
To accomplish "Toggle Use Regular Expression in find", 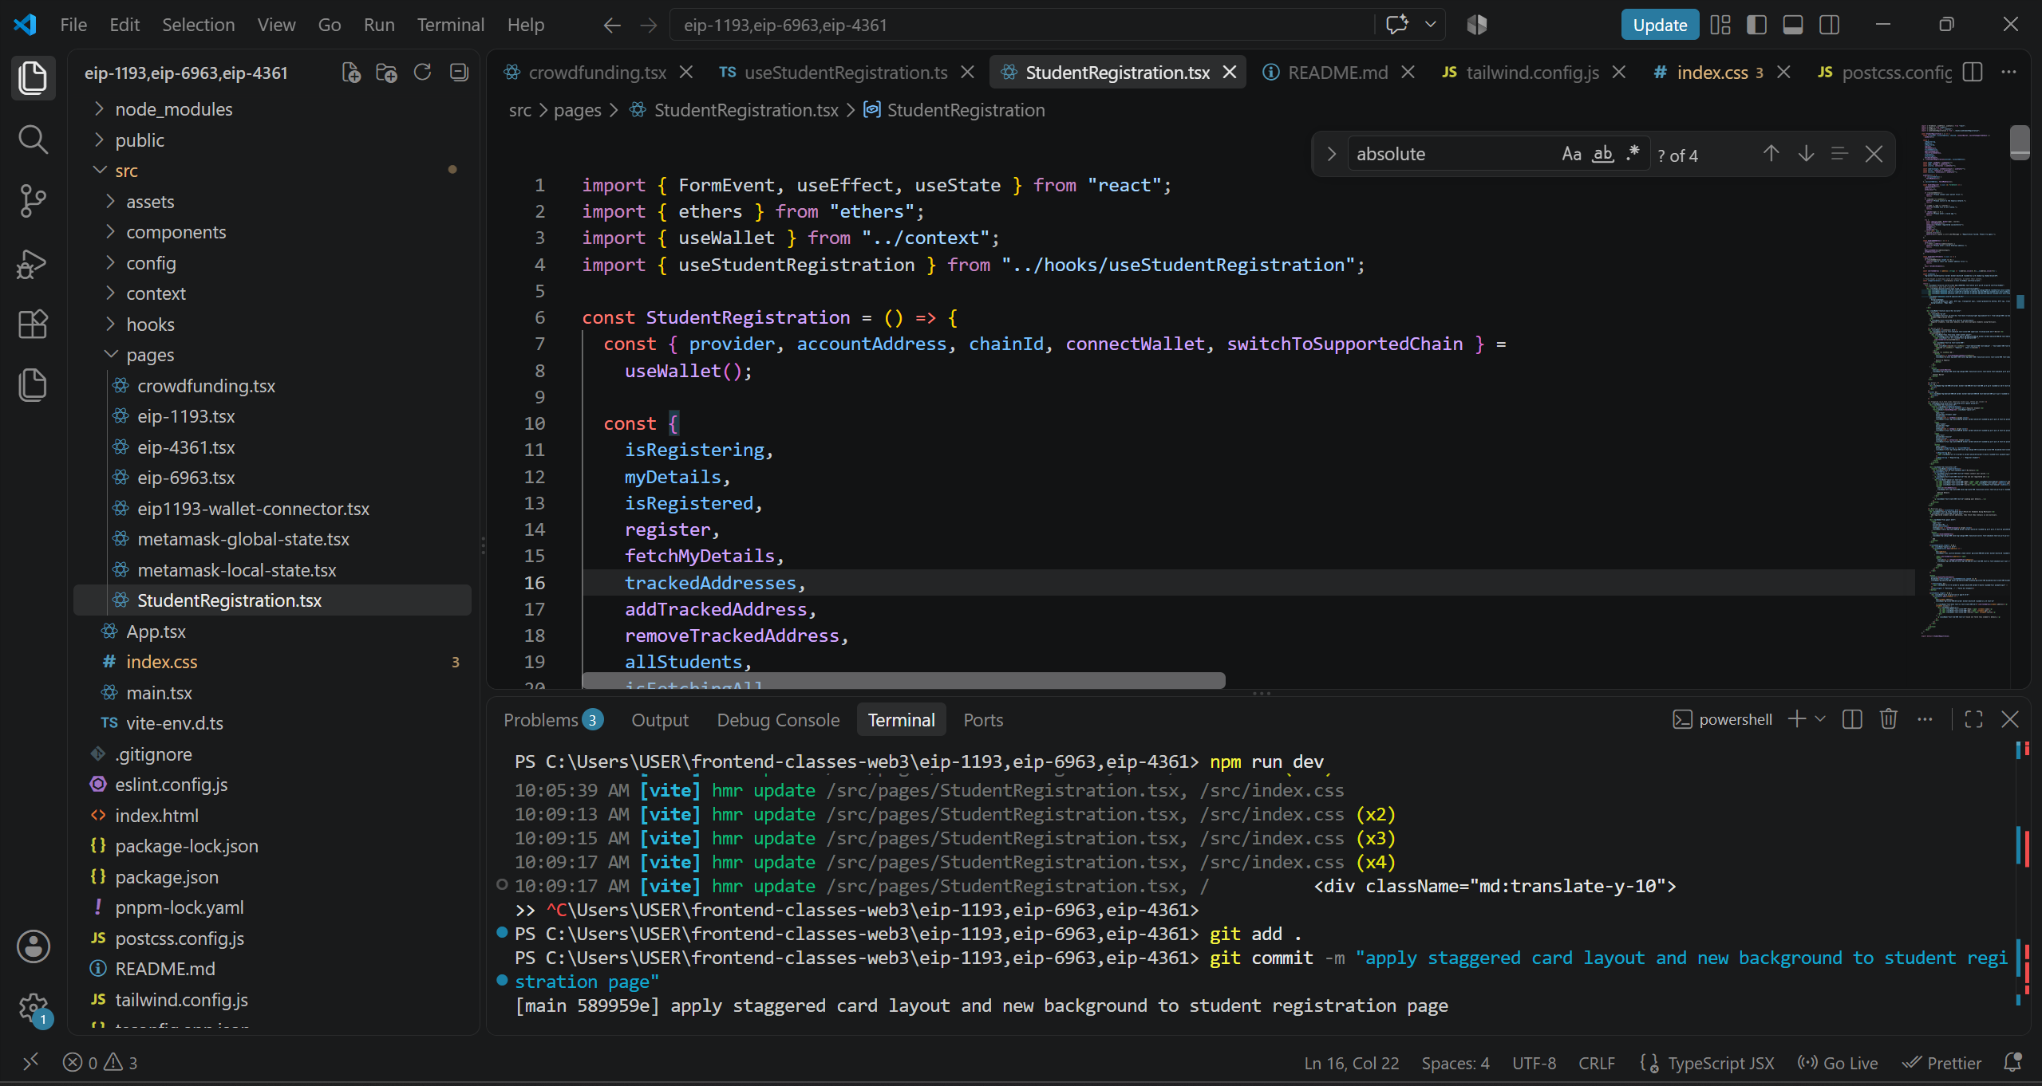I will pyautogui.click(x=1633, y=154).
